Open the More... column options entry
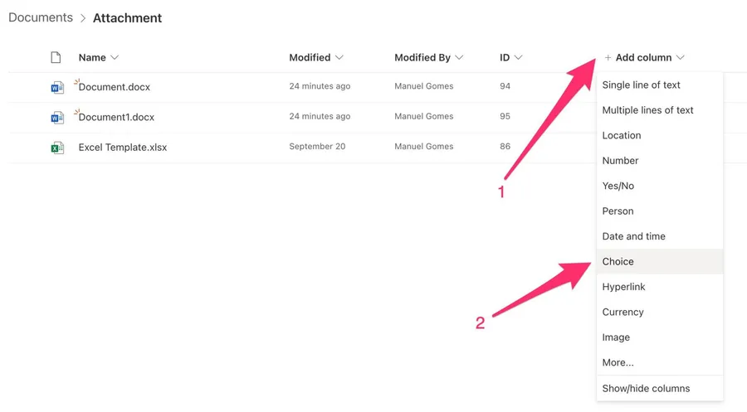 [x=618, y=363]
